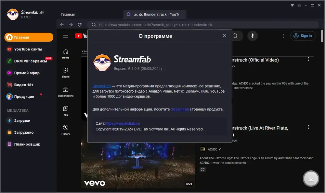Viewport: 325px width, 193px height.
Task: Open the Планировщик library item
Action: click(x=27, y=144)
